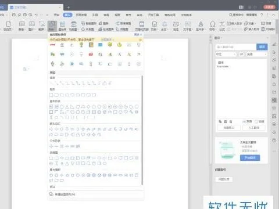Select the right arrow in Block Arrows
This screenshot has width=279, height=209.
[x=51, y=129]
